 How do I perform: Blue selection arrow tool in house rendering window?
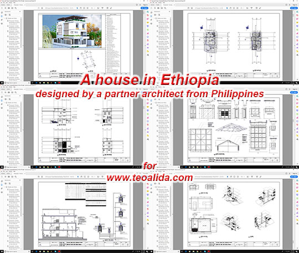pyautogui.click(x=77, y=8)
